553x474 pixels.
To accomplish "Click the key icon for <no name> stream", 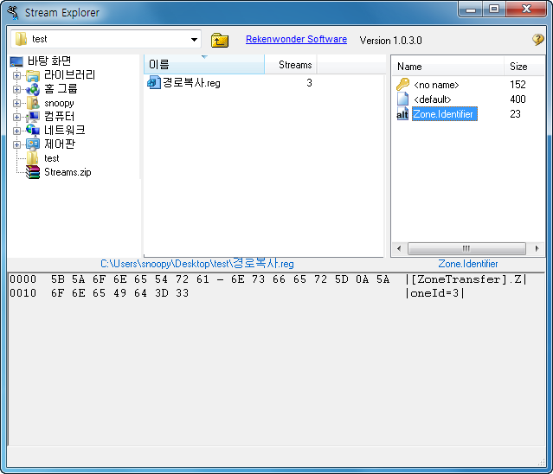I will (402, 85).
